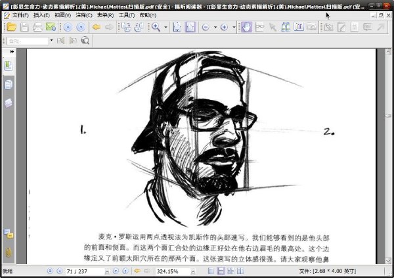Click the text insert page icon

pos(355,27)
